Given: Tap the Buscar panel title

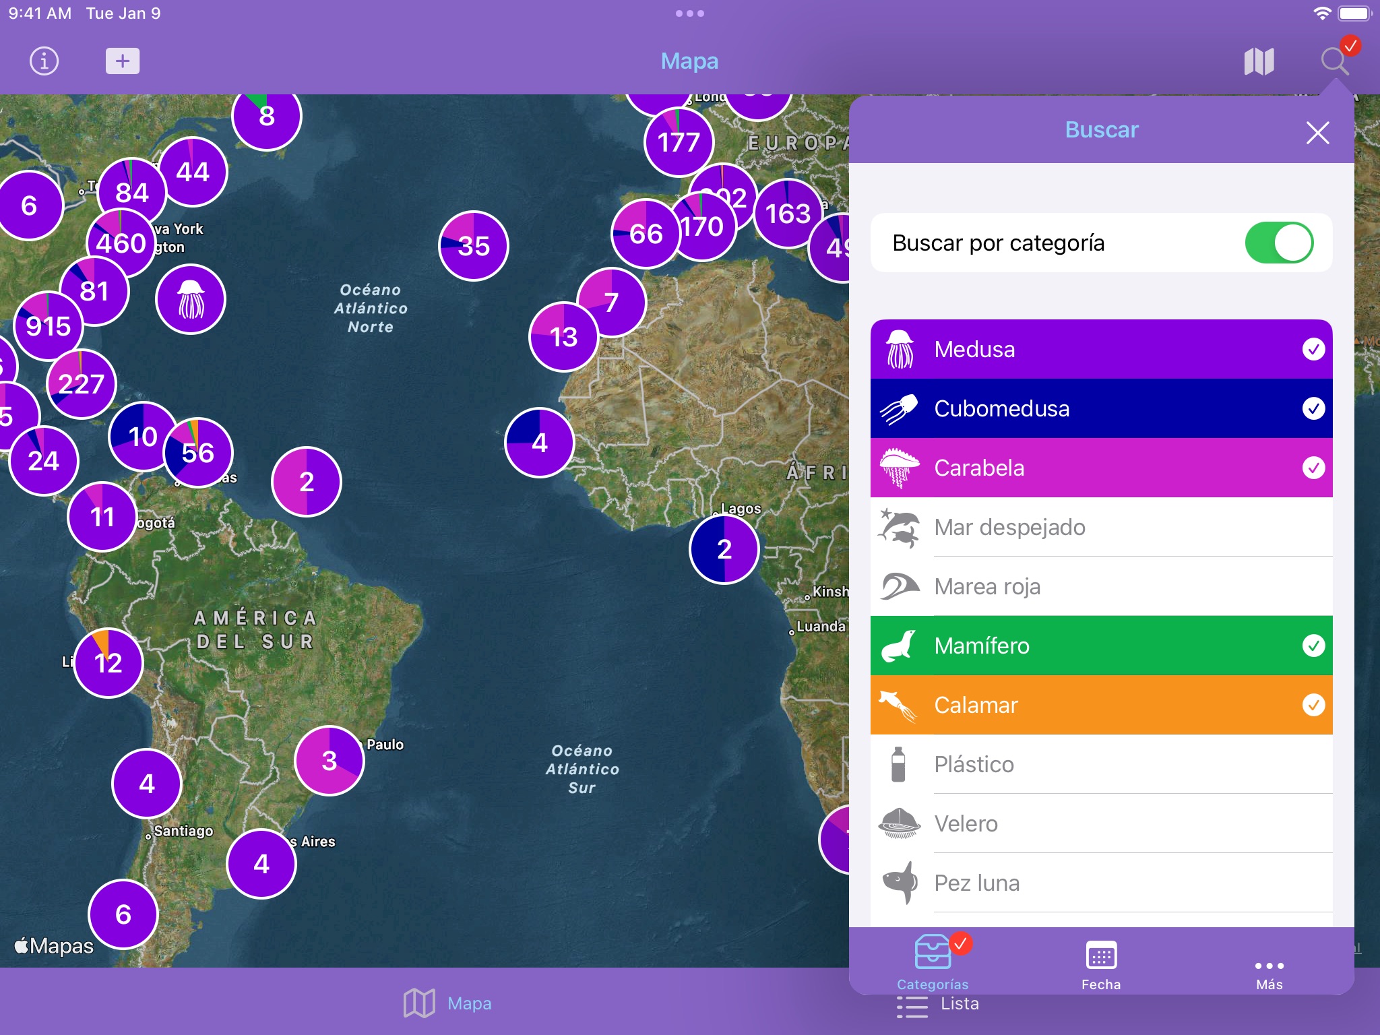Looking at the screenshot, I should [1102, 129].
